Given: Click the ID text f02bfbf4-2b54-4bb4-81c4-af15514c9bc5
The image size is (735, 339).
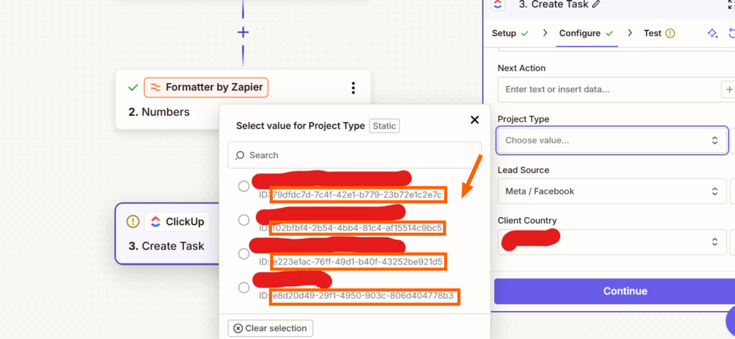Looking at the screenshot, I should 357,228.
